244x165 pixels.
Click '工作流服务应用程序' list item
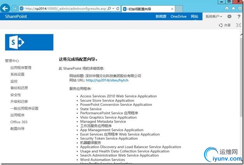[96, 126]
